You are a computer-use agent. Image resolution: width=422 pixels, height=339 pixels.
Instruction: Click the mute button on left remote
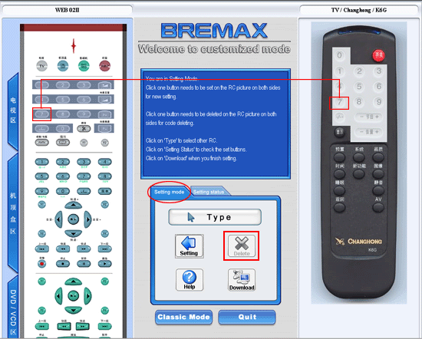tap(84, 128)
